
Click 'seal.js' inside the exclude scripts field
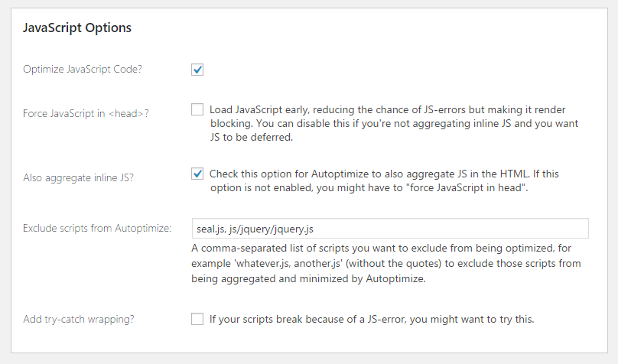210,229
